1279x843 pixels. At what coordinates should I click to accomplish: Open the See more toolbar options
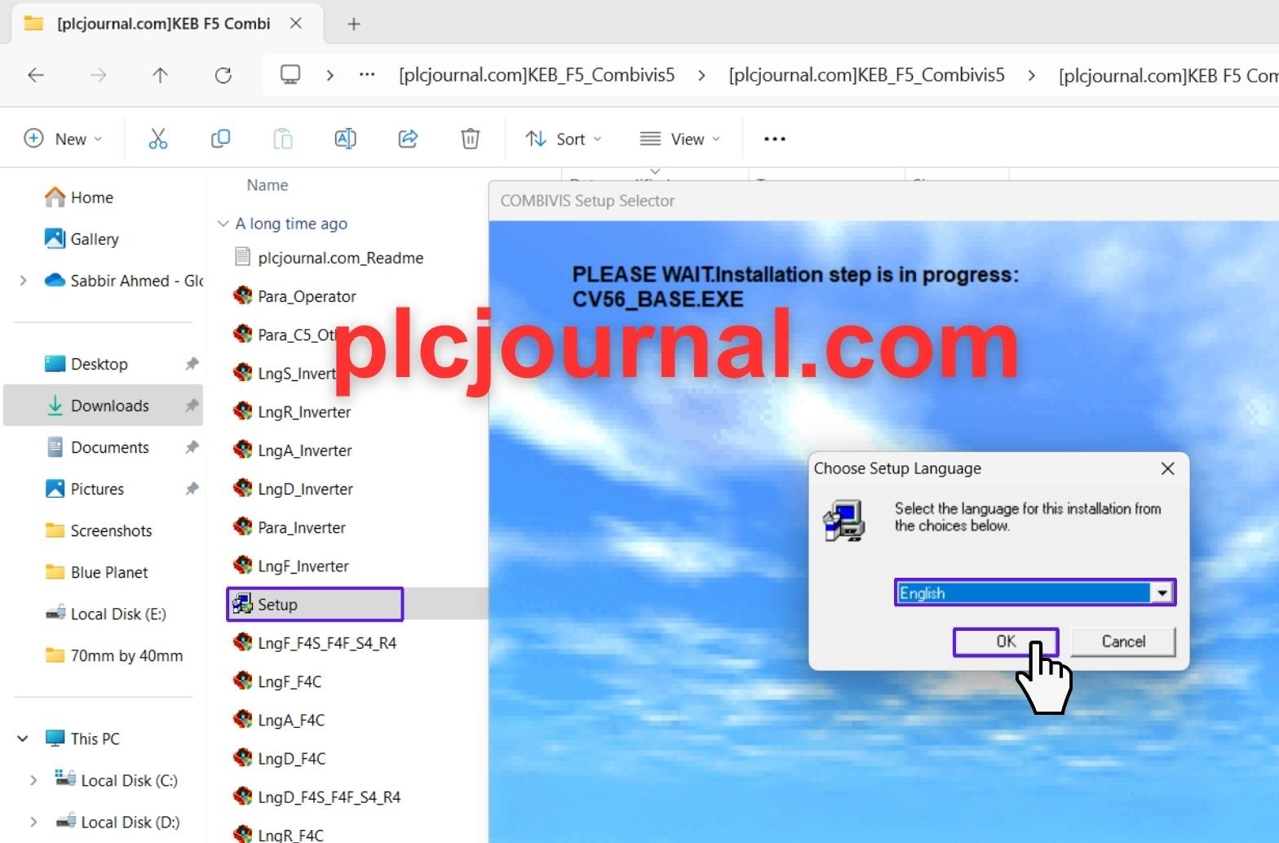774,139
